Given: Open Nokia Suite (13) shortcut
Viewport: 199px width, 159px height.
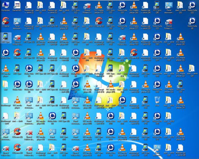Looking at the screenshot, I should tap(122, 8).
